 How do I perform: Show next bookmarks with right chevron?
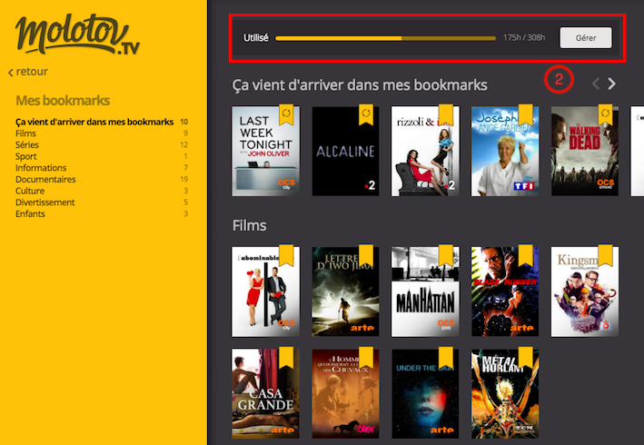pyautogui.click(x=611, y=84)
